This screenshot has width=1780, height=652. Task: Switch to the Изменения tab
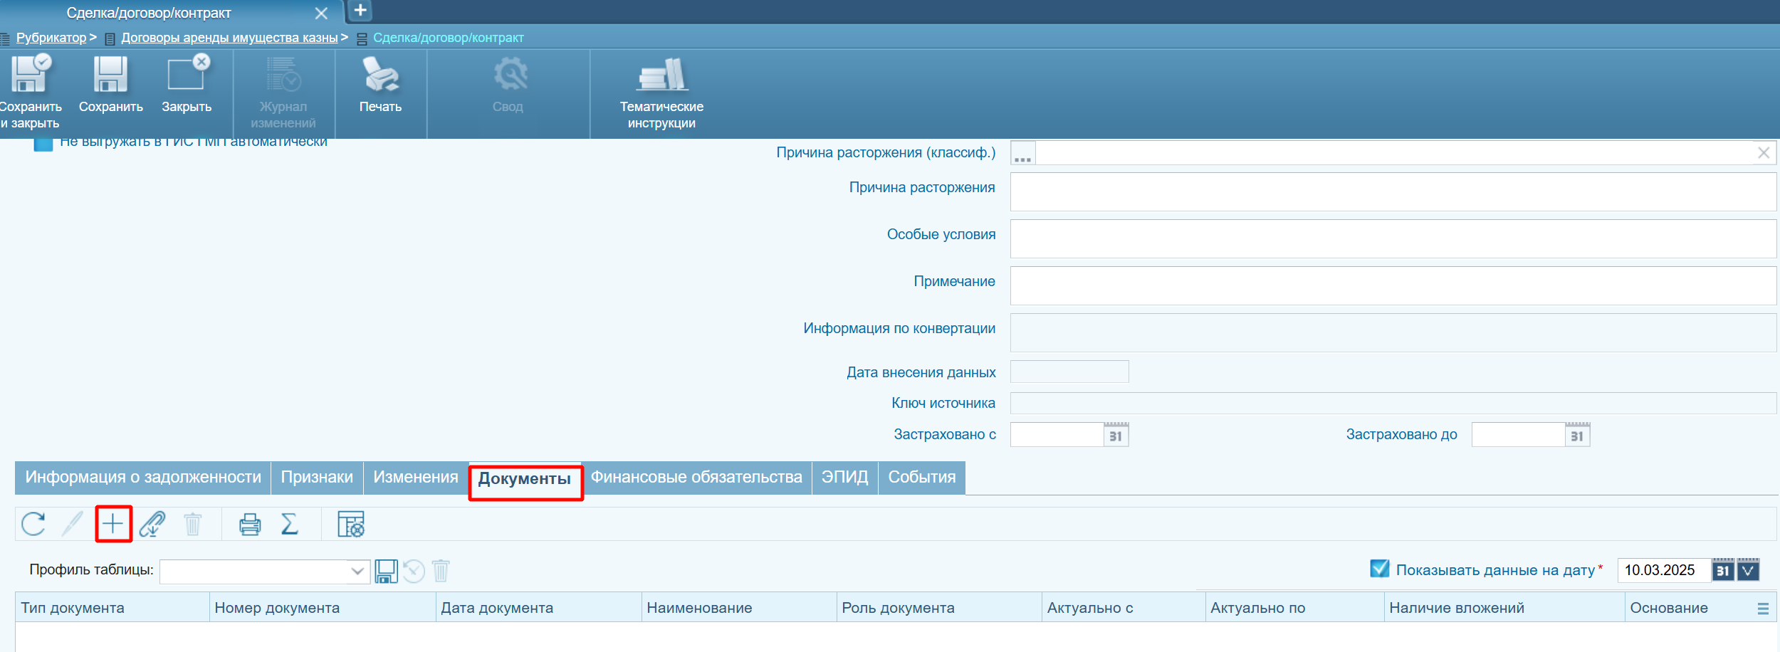[416, 478]
